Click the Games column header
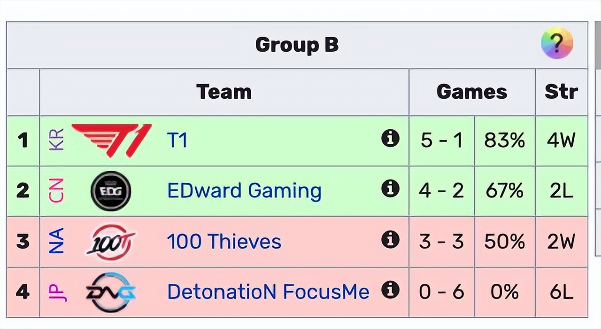 pyautogui.click(x=471, y=92)
